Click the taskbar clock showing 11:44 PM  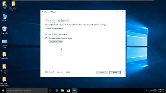point(161,90)
